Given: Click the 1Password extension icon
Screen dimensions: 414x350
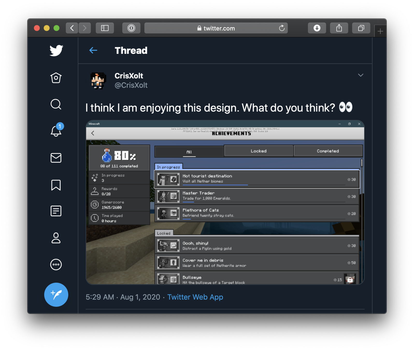Looking at the screenshot, I should [131, 28].
